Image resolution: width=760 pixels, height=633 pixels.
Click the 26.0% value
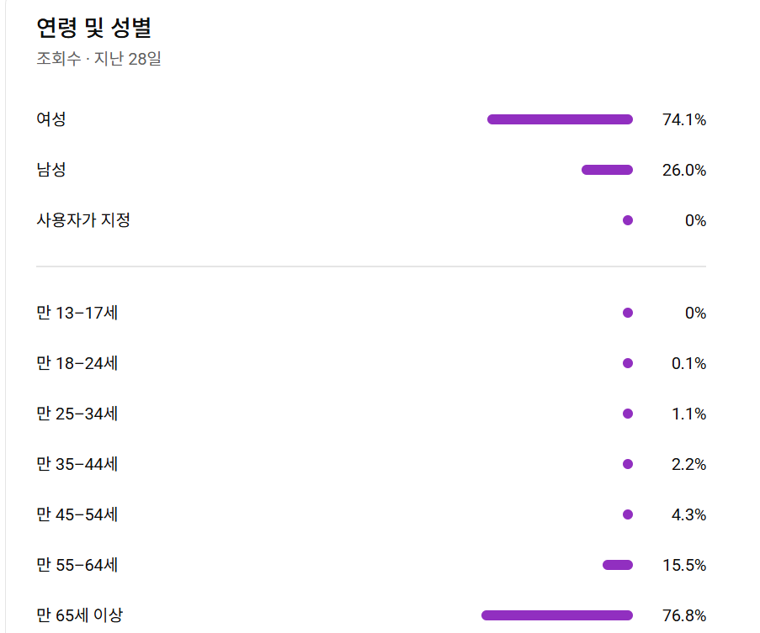click(x=683, y=171)
